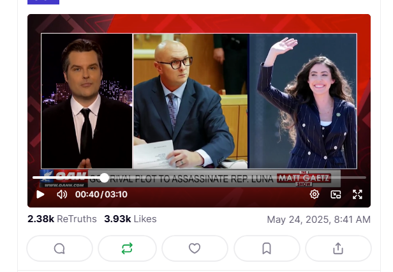Click the 00:40/03:10 time display
Screen dimensions: 393x272
(x=101, y=195)
